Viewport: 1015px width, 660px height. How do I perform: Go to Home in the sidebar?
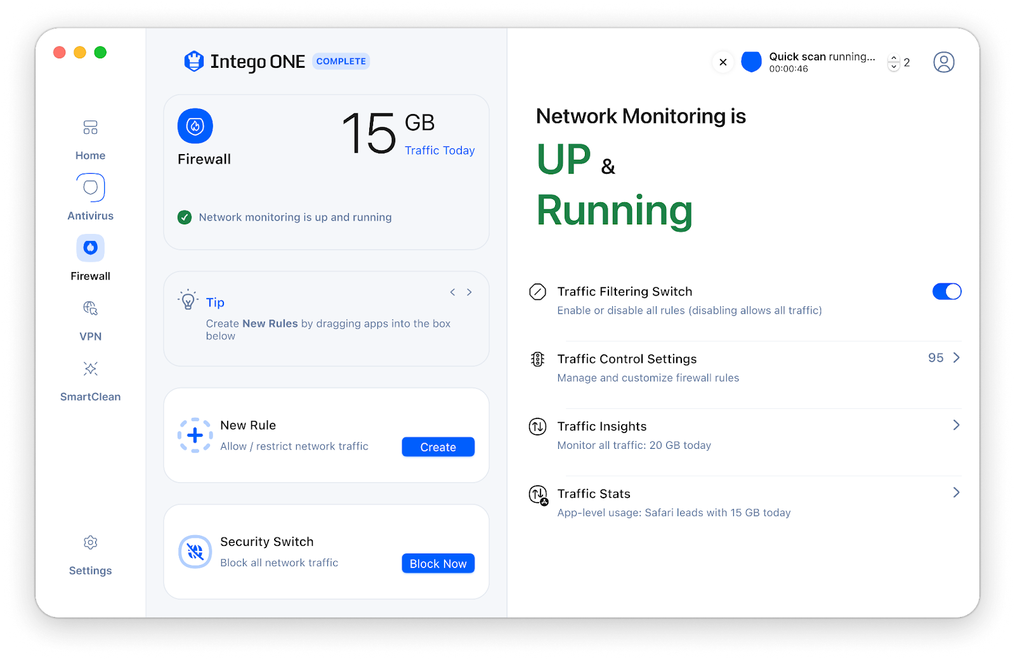point(91,155)
